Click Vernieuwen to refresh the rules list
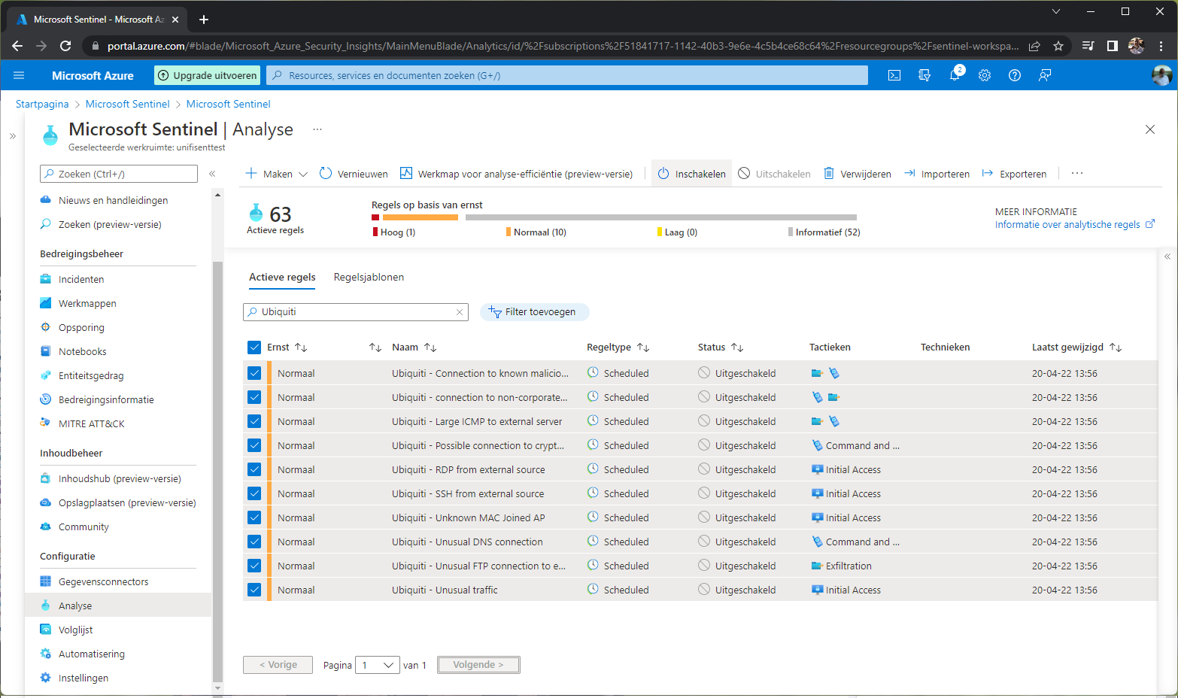 click(353, 173)
